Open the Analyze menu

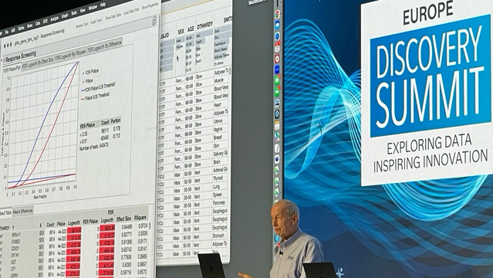[55, 19]
